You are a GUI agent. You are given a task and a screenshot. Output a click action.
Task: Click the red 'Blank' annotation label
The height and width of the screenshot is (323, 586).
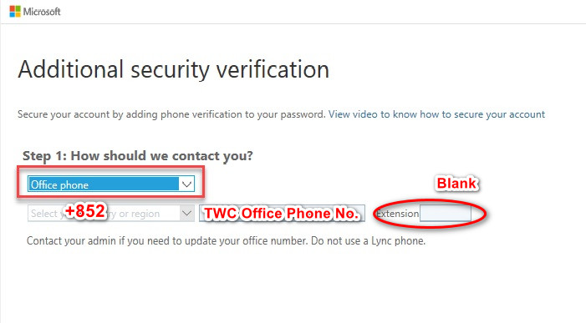coord(456,183)
